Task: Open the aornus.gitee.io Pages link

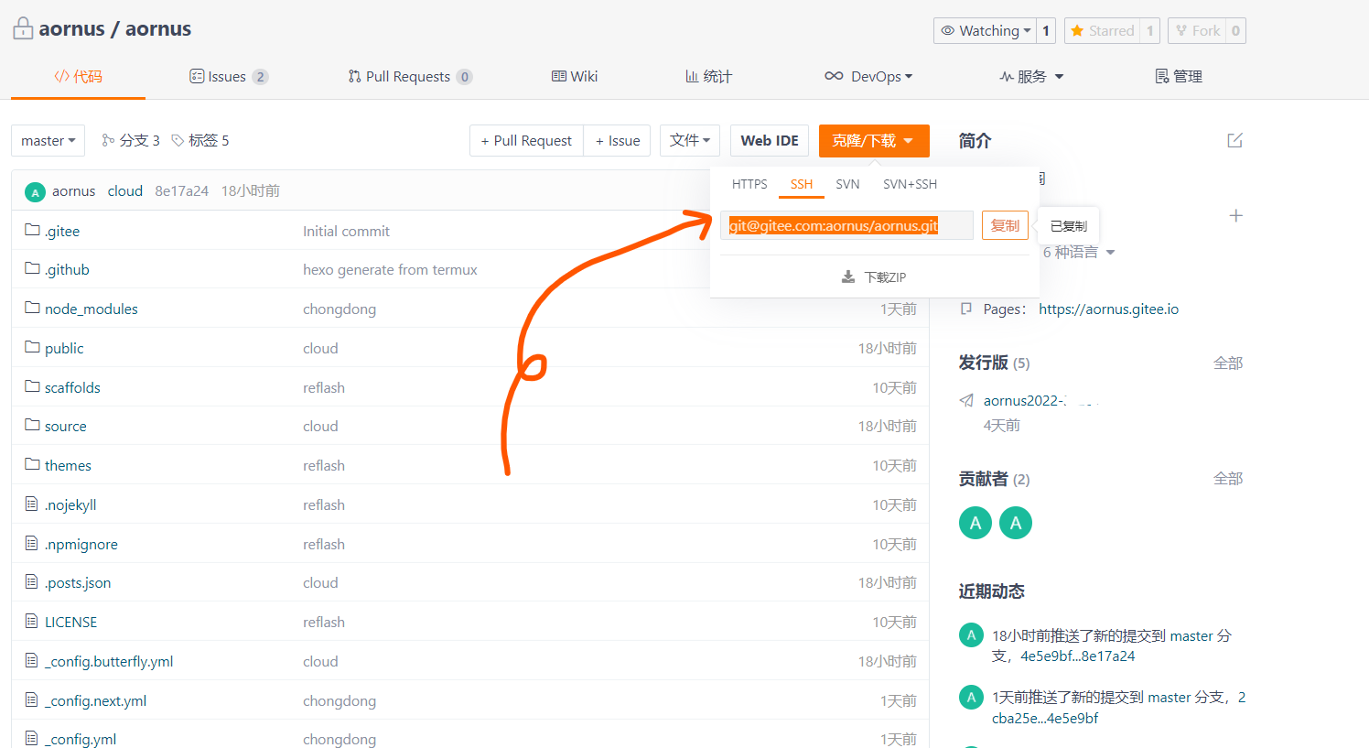Action: 1108,309
